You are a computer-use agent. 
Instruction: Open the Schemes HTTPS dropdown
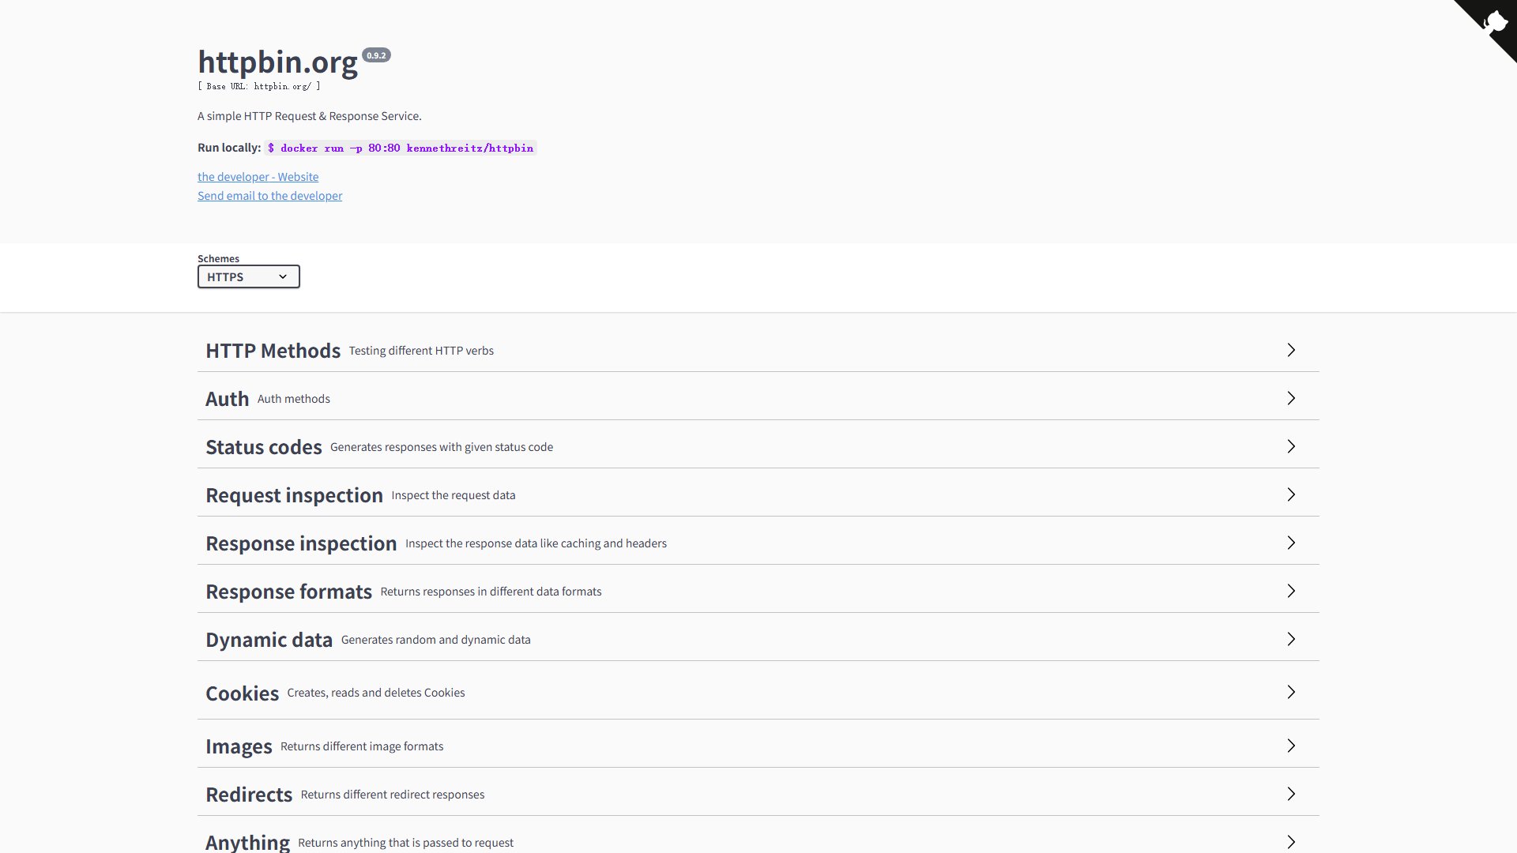pyautogui.click(x=248, y=276)
